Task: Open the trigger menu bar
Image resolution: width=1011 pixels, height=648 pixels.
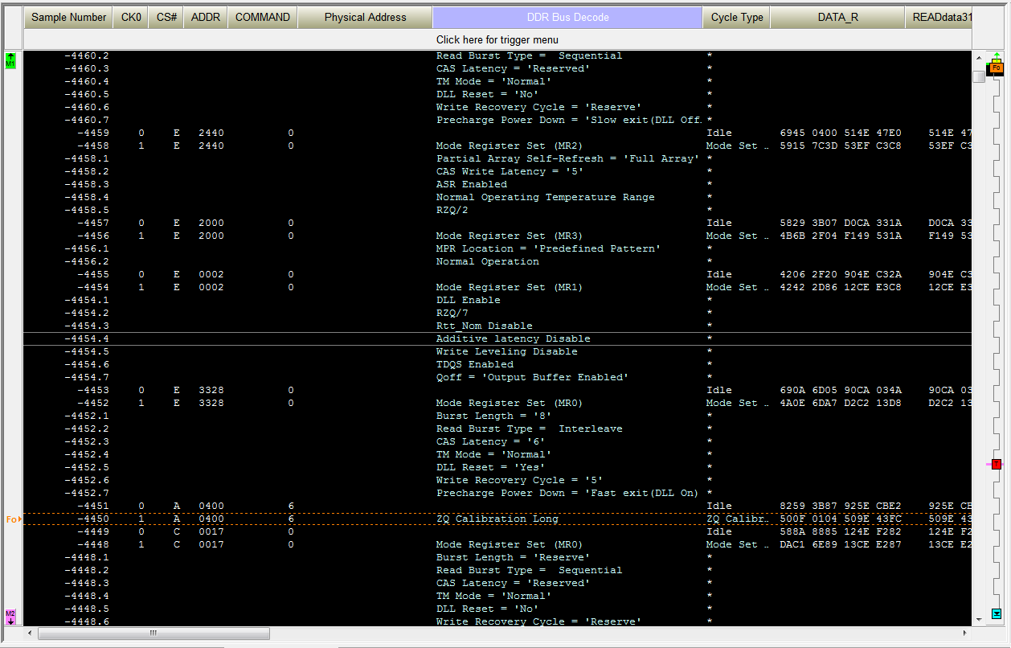Action: point(497,39)
